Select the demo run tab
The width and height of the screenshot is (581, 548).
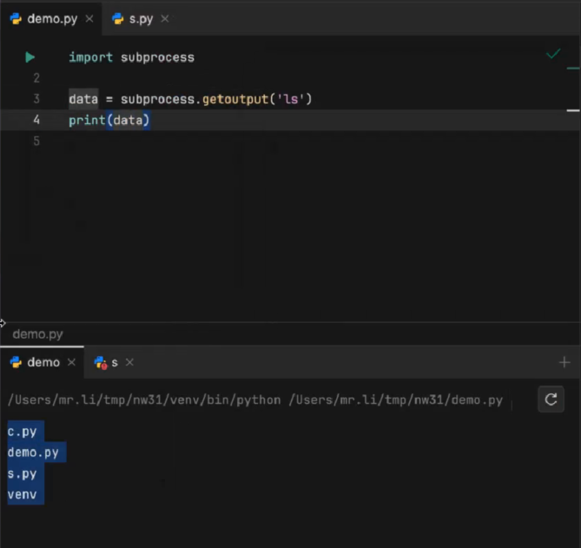pyautogui.click(x=43, y=362)
